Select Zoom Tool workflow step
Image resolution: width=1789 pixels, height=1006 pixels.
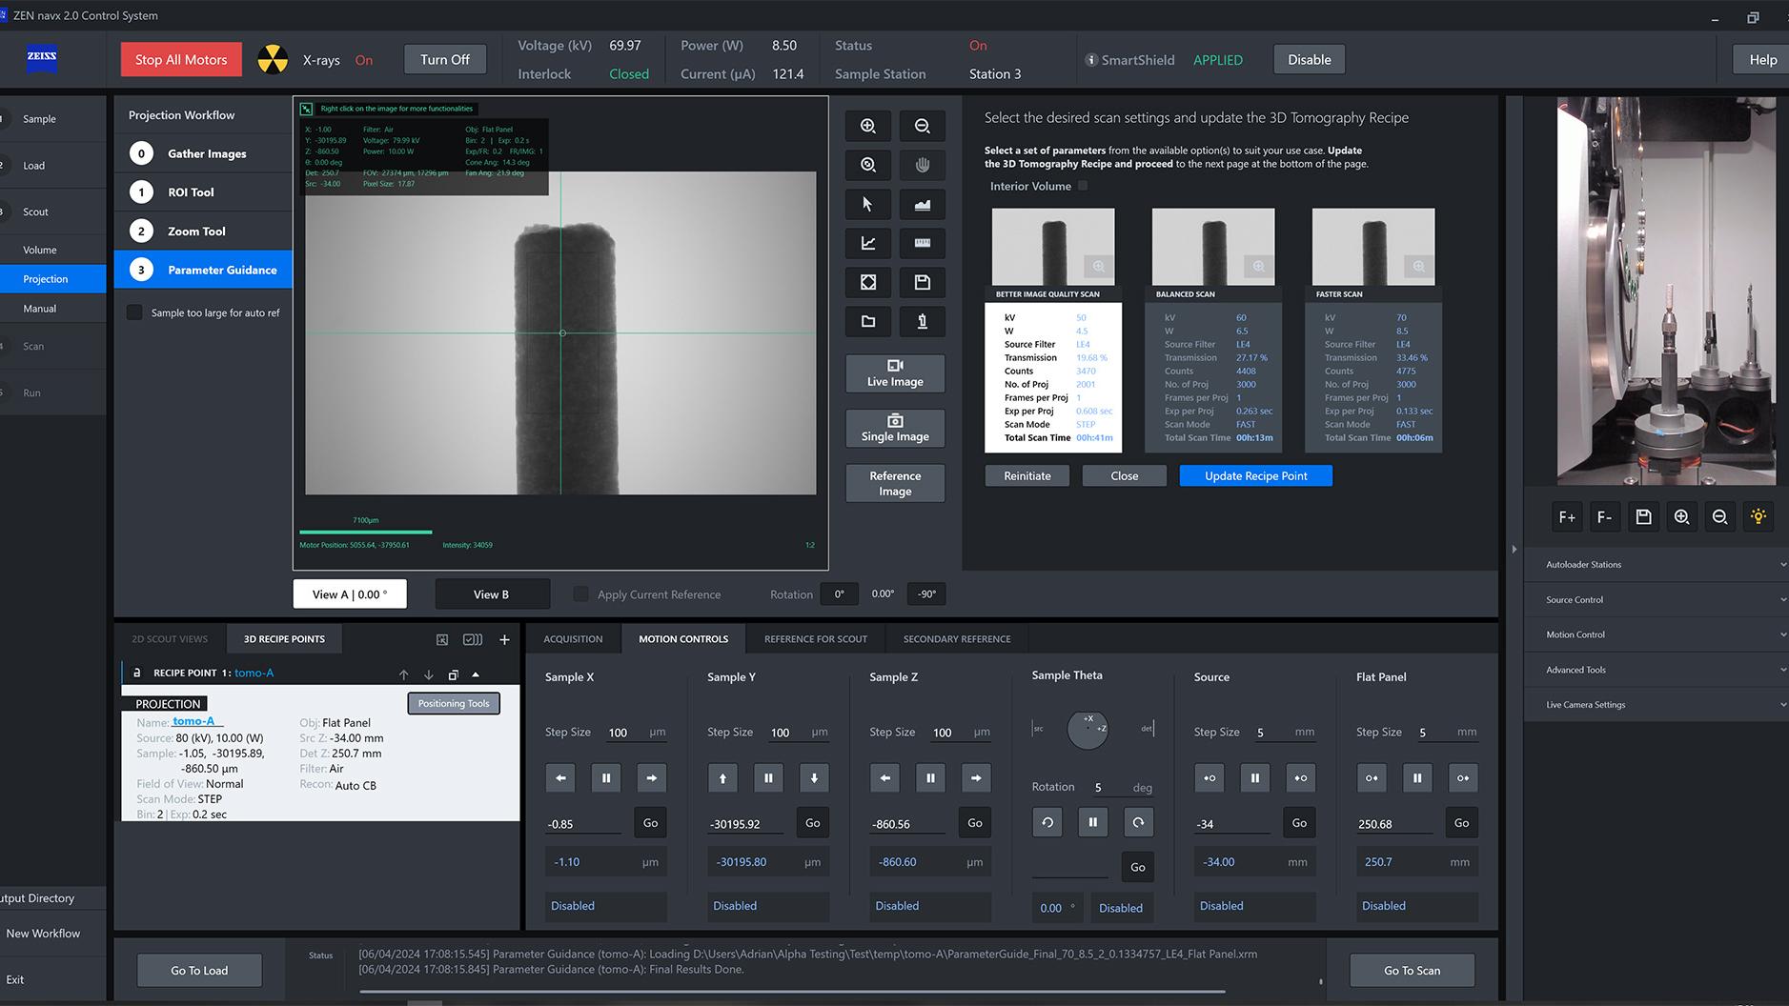203,231
